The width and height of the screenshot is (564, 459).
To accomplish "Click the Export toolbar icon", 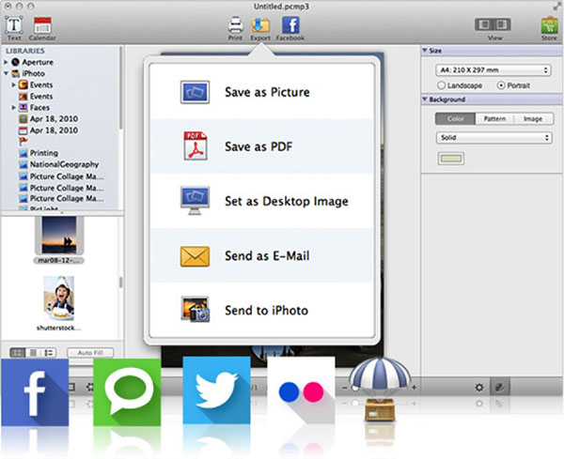I will click(x=262, y=25).
